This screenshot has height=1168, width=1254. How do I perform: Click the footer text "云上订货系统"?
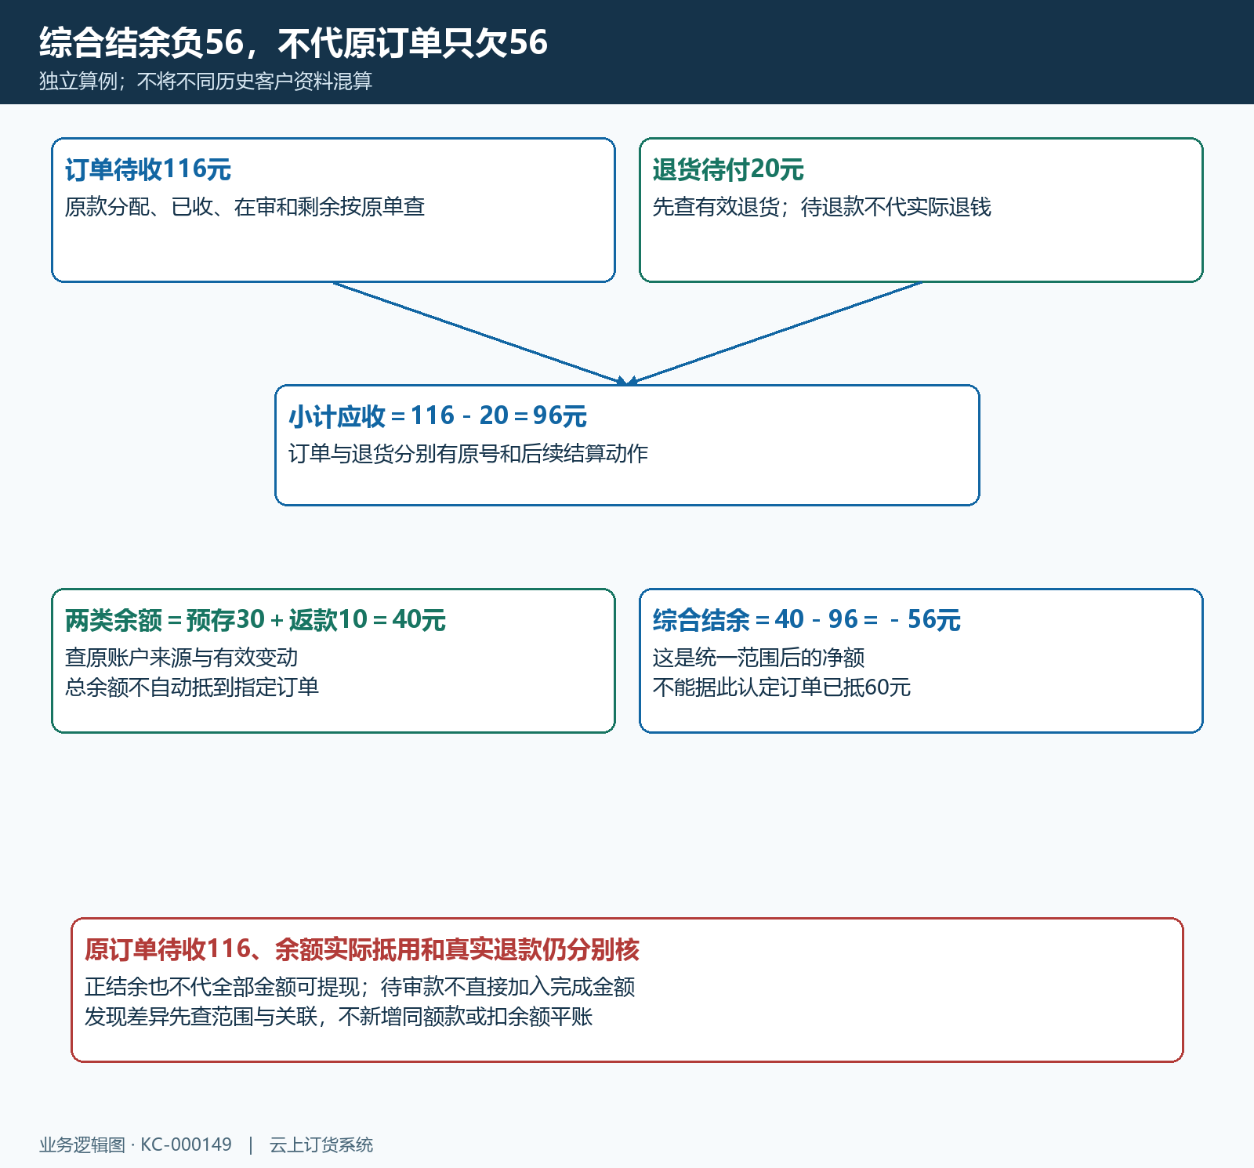click(321, 1145)
